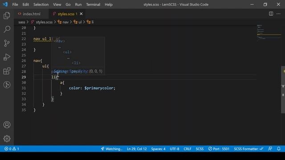Open the feedback icon in status bar

point(270,149)
